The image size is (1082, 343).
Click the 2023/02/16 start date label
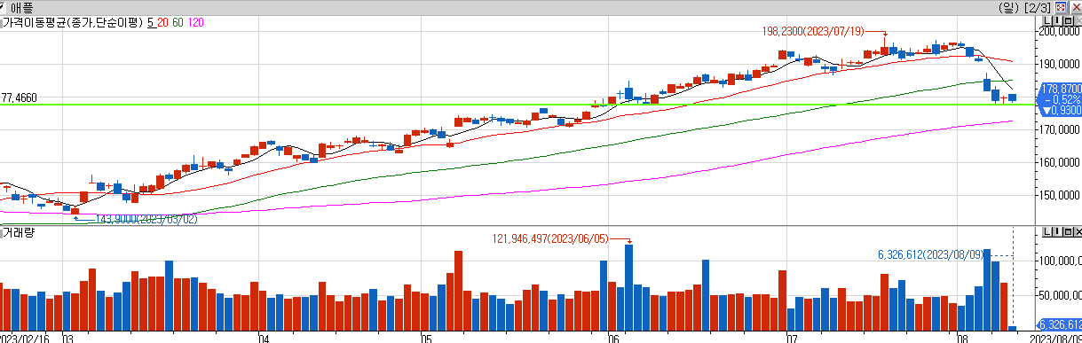(x=25, y=338)
